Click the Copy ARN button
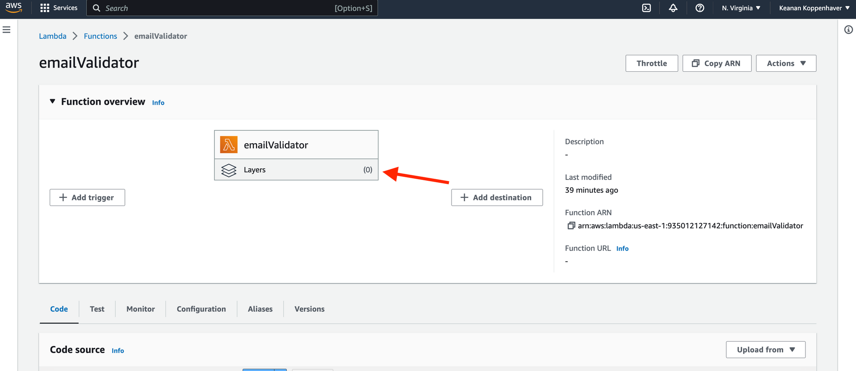The height and width of the screenshot is (371, 856). pyautogui.click(x=717, y=63)
